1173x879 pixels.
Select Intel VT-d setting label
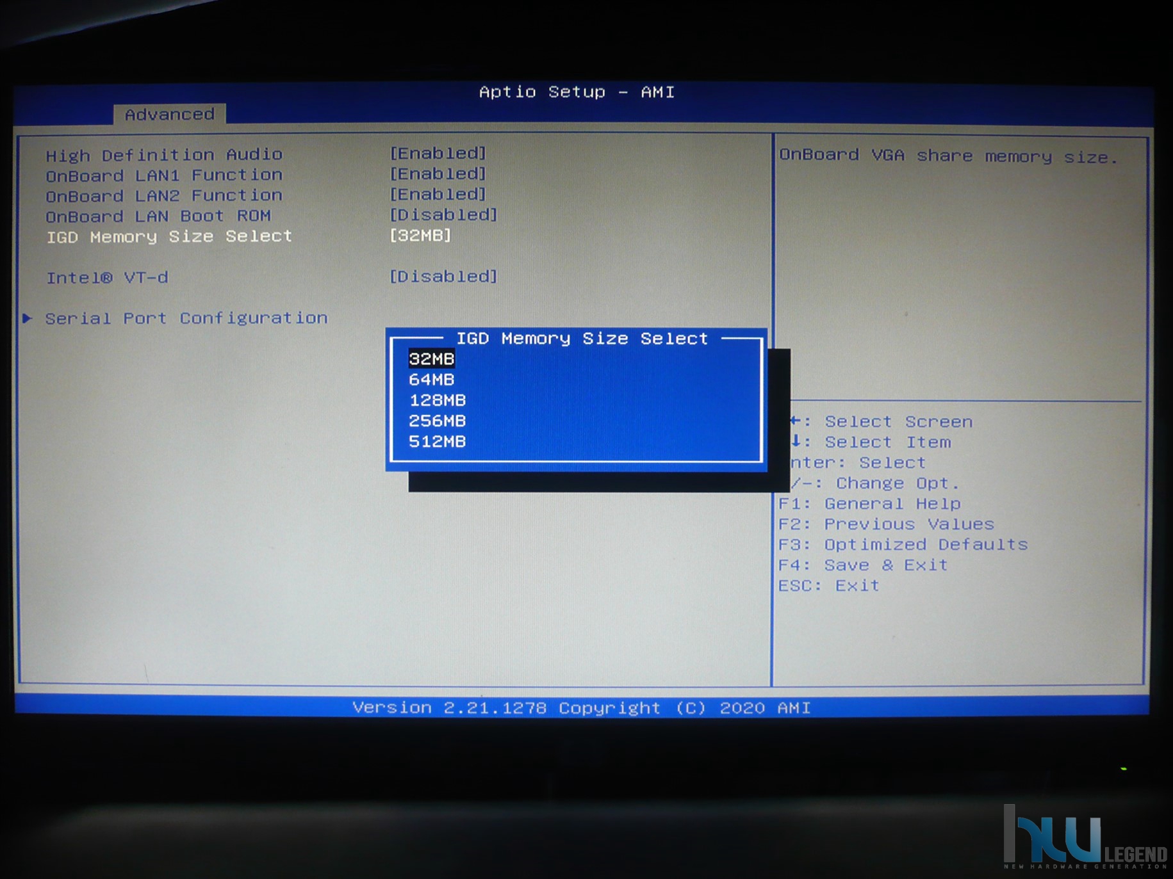point(107,278)
